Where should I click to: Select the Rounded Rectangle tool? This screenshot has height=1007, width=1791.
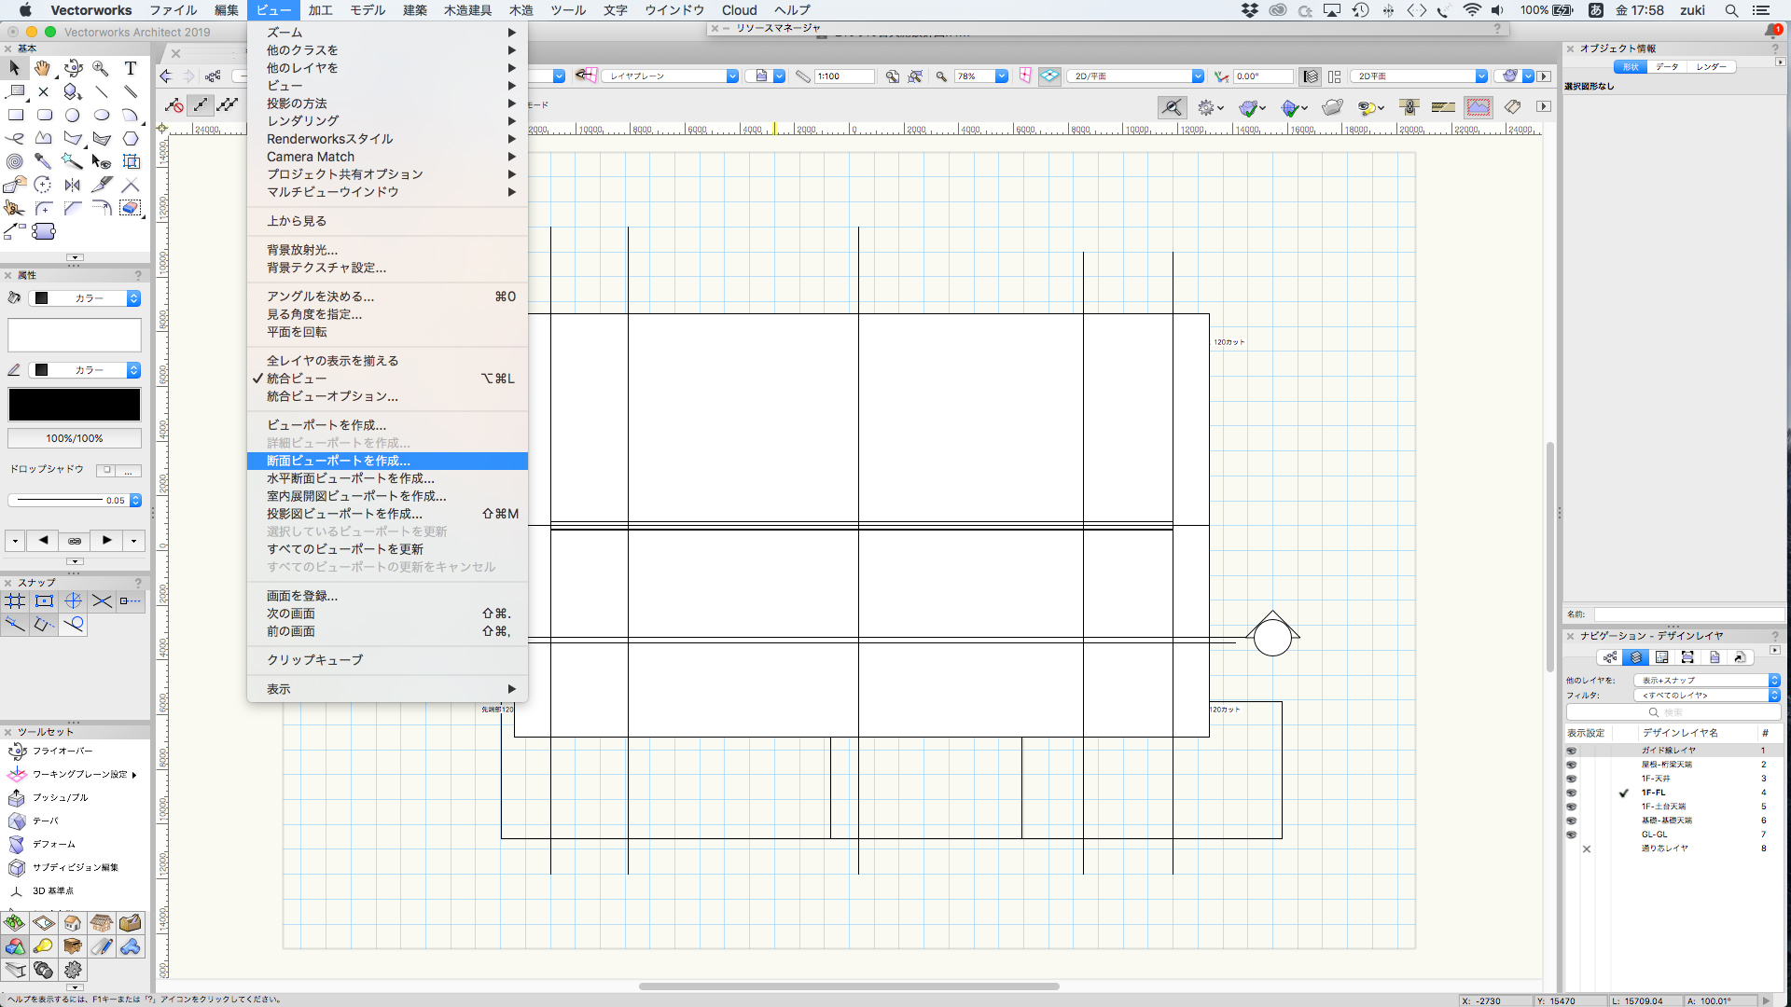pyautogui.click(x=44, y=115)
